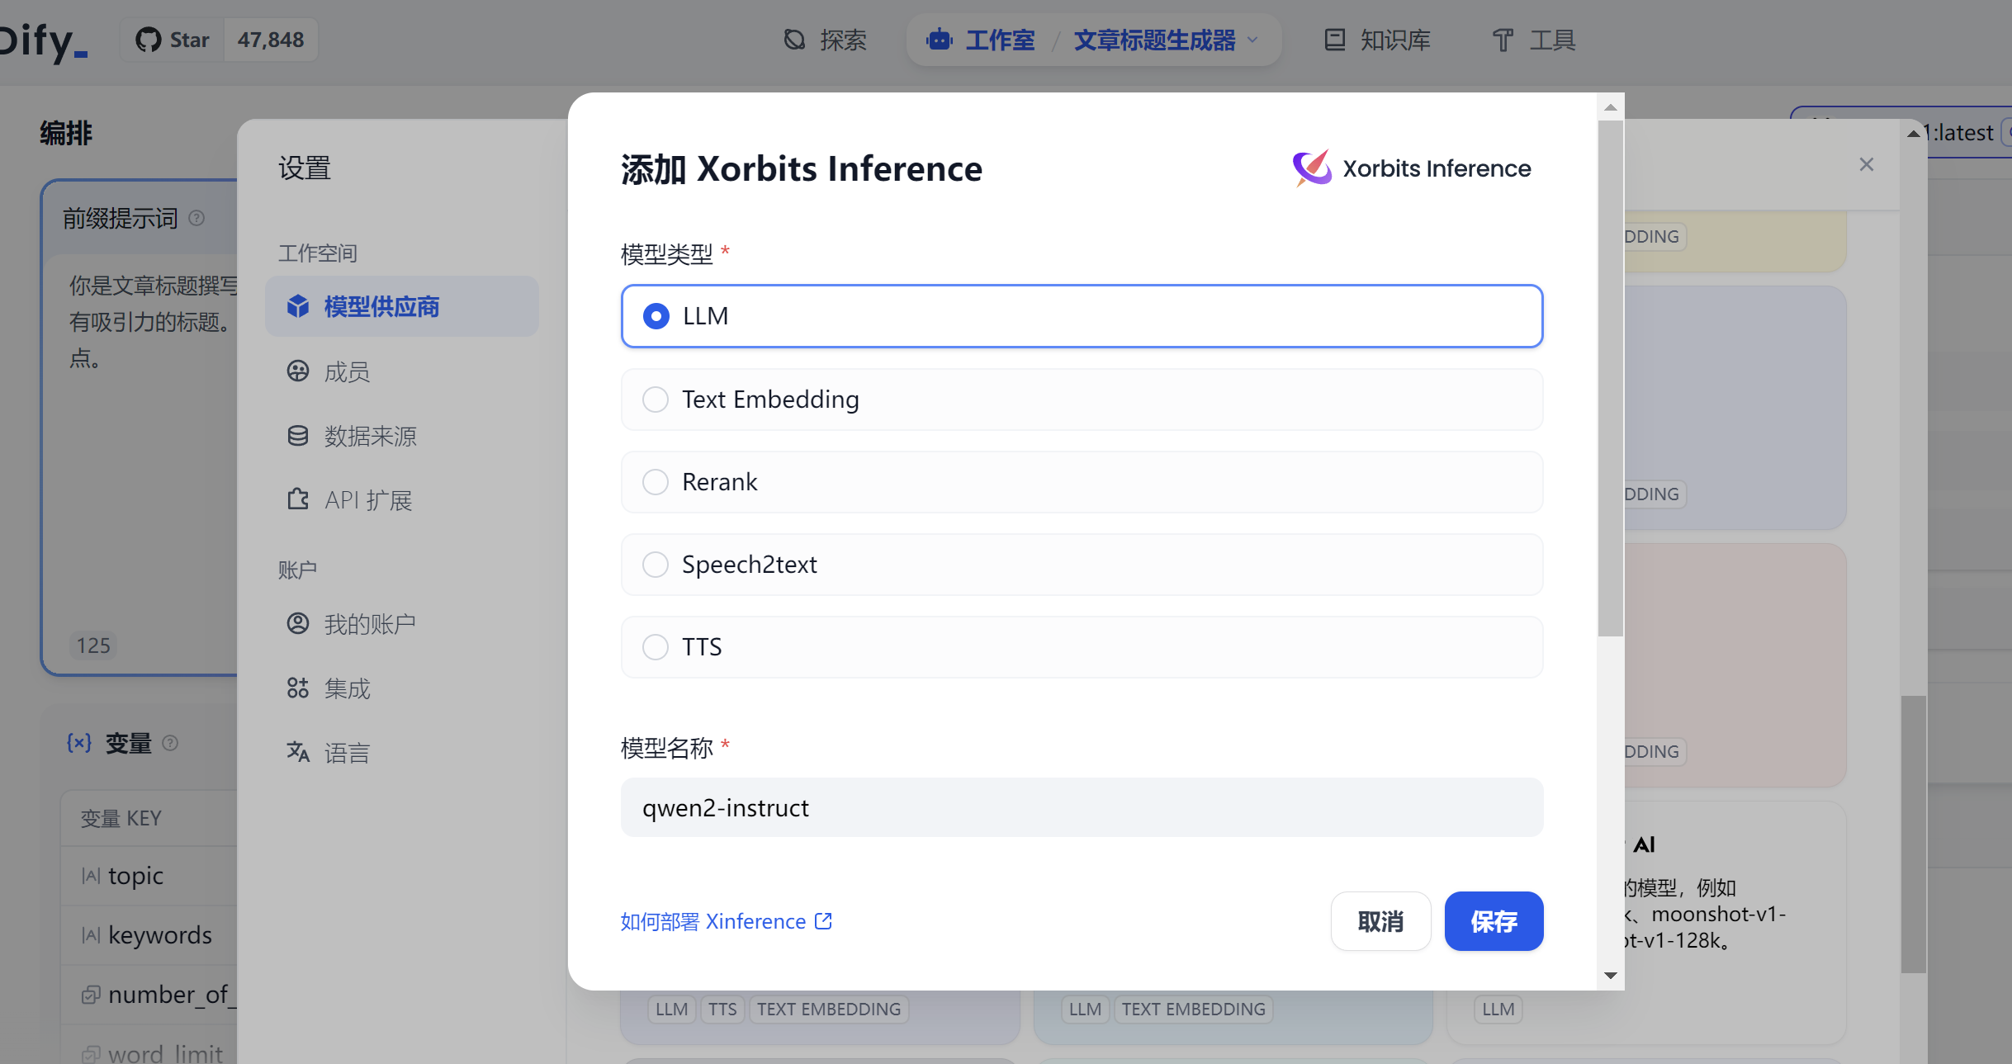Image resolution: width=2012 pixels, height=1064 pixels.
Task: Click the API extension puzzle icon
Action: (298, 499)
